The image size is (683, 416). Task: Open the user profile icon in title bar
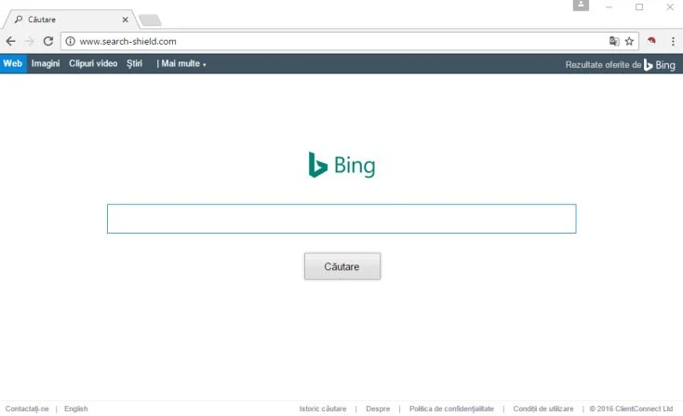tap(581, 6)
